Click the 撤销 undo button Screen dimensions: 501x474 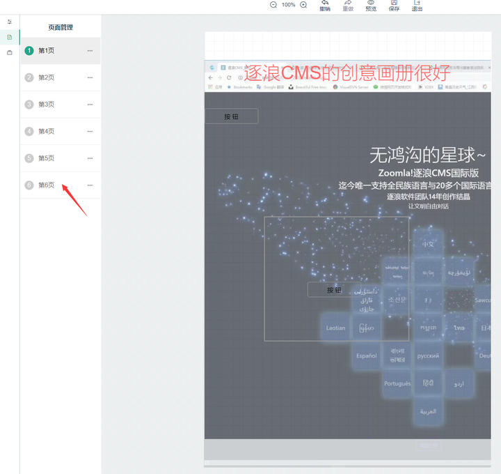[x=325, y=6]
